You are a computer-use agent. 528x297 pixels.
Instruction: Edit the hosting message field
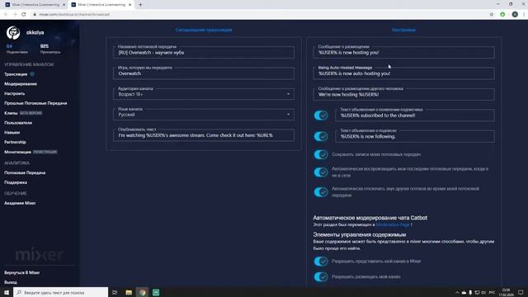[x=403, y=52]
